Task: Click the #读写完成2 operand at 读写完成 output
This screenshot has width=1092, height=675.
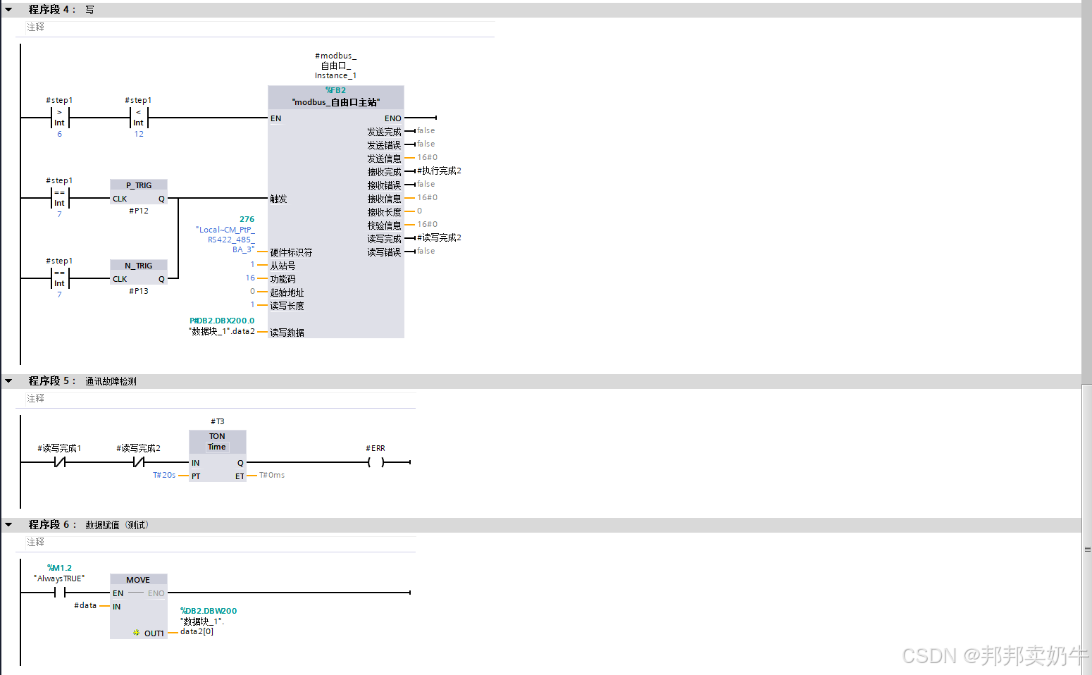Action: 439,237
